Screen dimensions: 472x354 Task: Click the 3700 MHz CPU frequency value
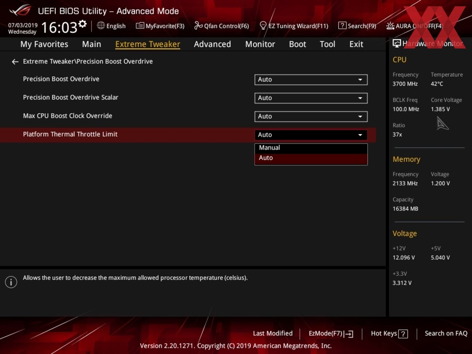point(405,84)
